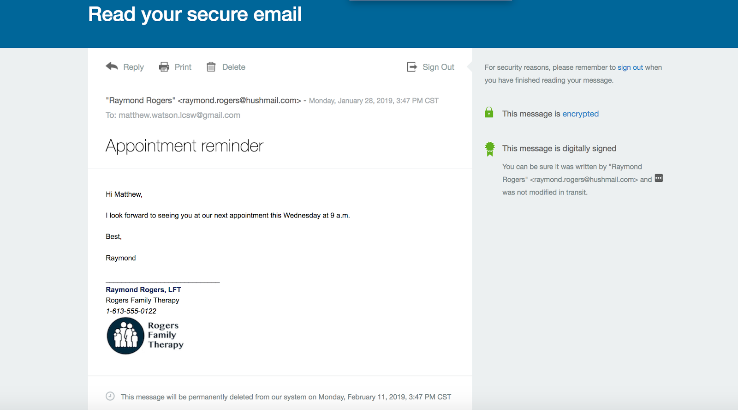Click the Delete label in toolbar
The width and height of the screenshot is (738, 410).
click(x=234, y=67)
